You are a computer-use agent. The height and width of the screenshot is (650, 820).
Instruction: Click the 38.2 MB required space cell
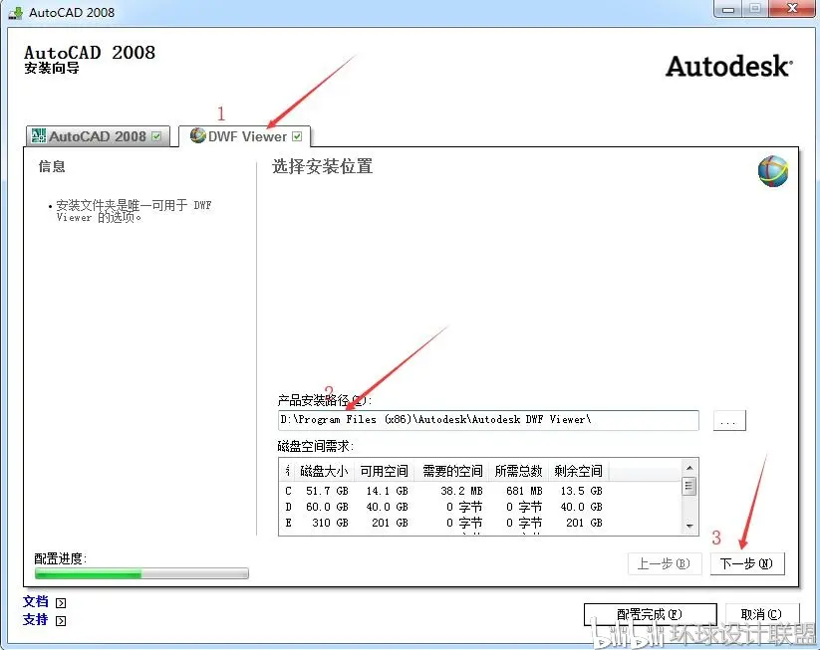(461, 491)
